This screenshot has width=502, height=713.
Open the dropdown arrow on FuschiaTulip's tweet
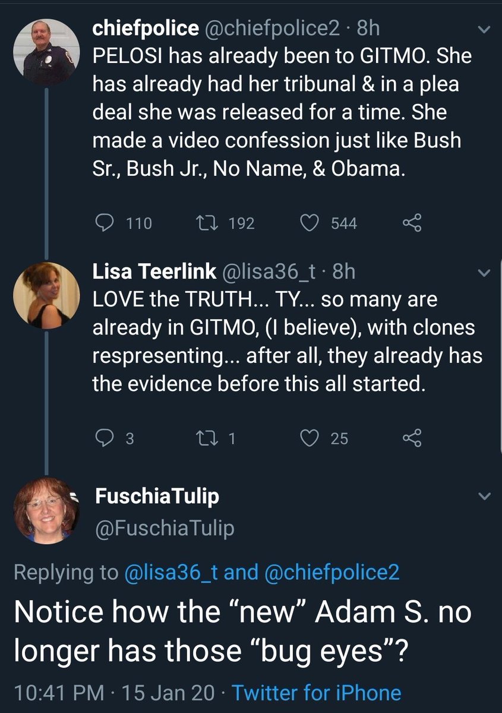[x=484, y=496]
